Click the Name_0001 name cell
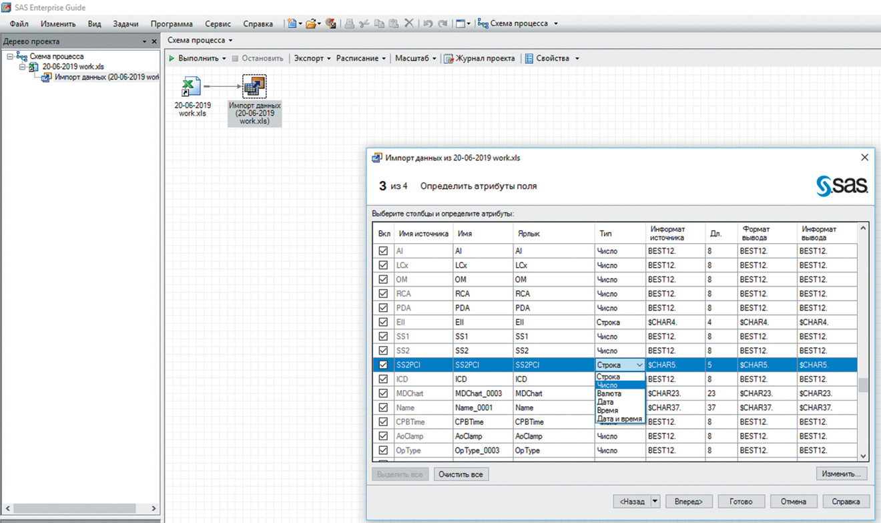The height and width of the screenshot is (523, 881). click(x=482, y=407)
